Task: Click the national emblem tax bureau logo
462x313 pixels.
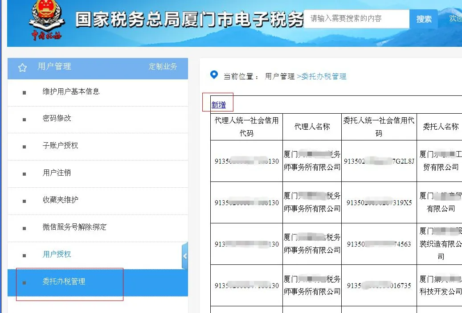Action: 45,18
